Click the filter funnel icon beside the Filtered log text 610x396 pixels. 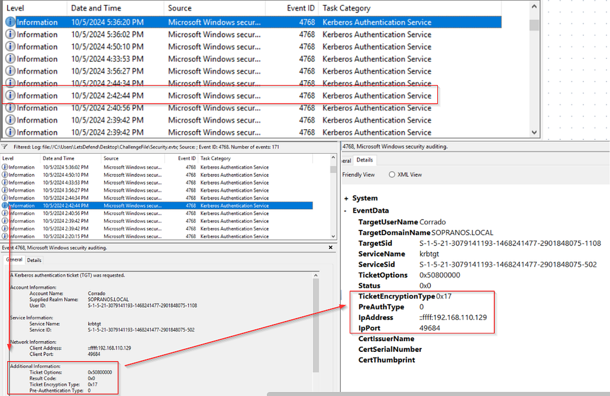click(5, 147)
